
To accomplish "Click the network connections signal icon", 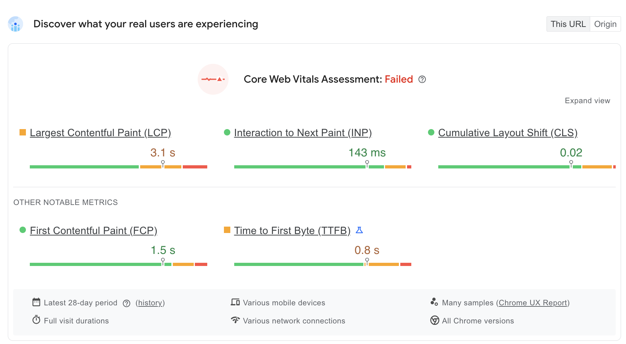I will (235, 320).
